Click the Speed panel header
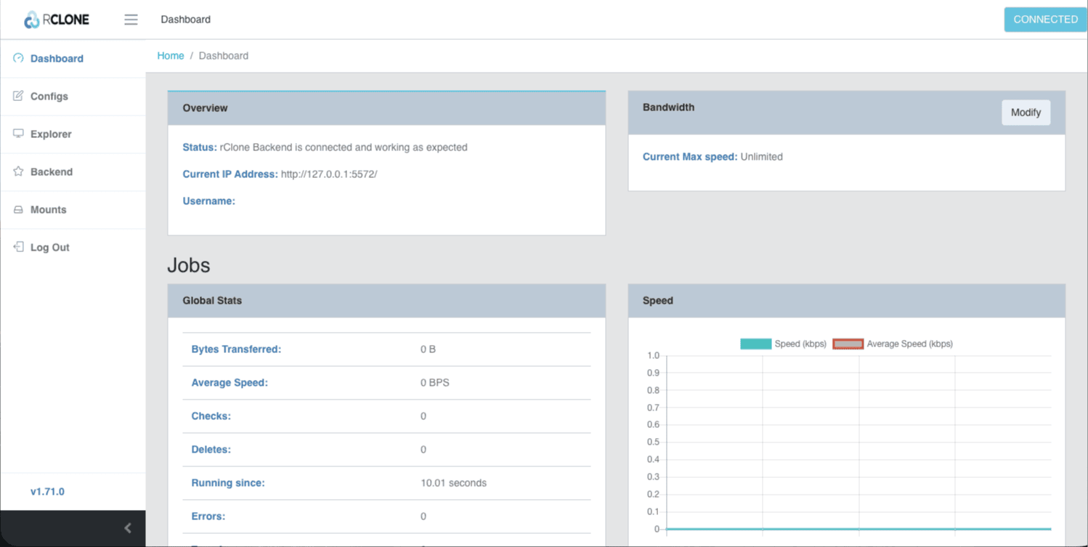Screen dimensions: 1088x547 coord(846,301)
